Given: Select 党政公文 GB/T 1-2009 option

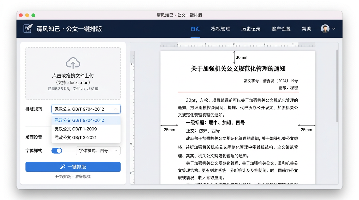Looking at the screenshot, I should pos(86,129).
